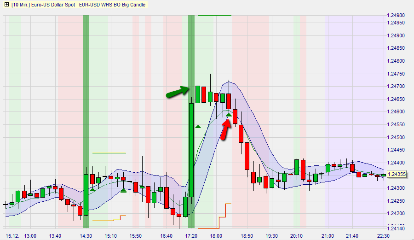Image resolution: width=414 pixels, height=240 pixels.
Task: Click price axis label 1.24700
Action: point(396,87)
